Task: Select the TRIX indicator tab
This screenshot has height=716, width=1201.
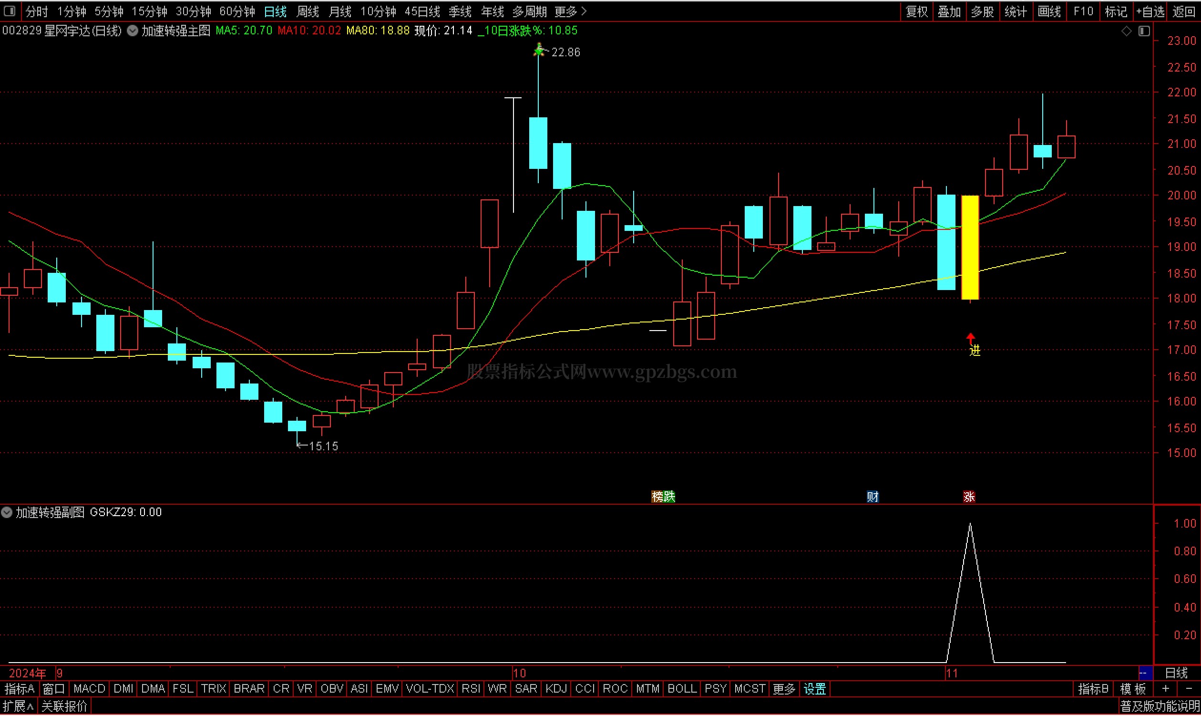Action: [x=214, y=689]
